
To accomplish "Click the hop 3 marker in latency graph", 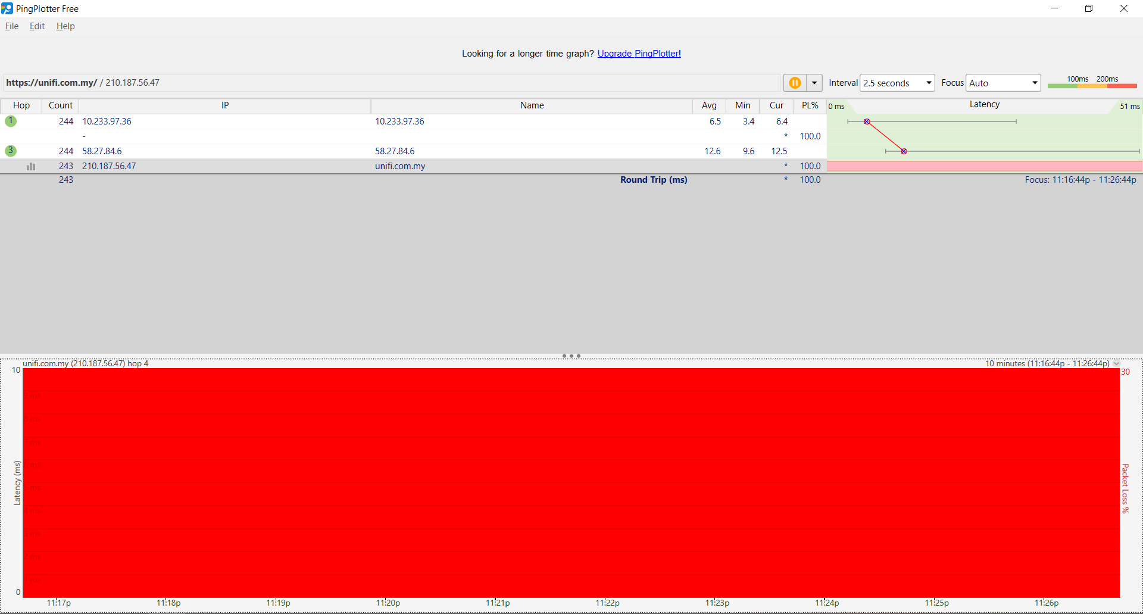I will (904, 151).
